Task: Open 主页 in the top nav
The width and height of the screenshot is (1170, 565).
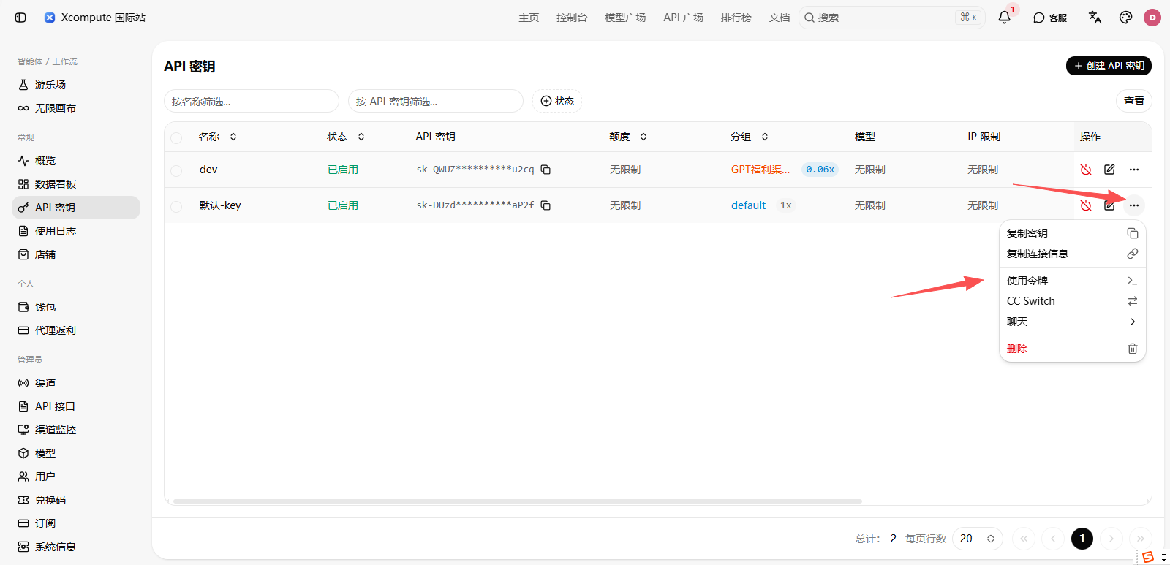Action: pos(529,18)
